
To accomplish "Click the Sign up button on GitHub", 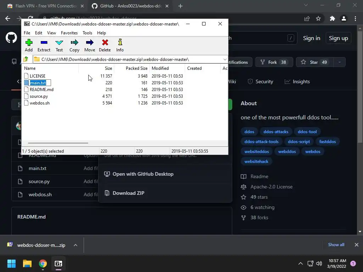I will tap(338, 38).
